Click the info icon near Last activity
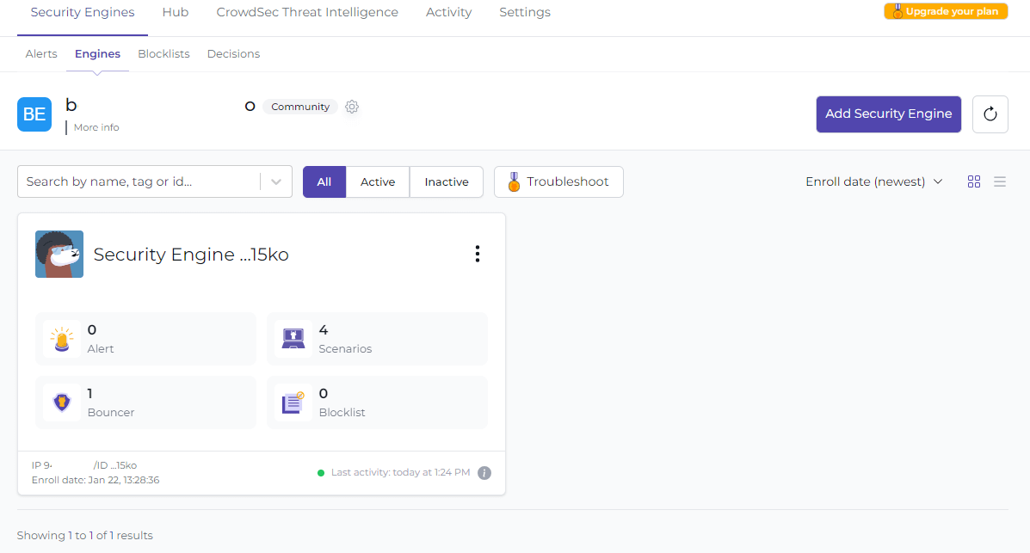The width and height of the screenshot is (1030, 553). tap(484, 472)
